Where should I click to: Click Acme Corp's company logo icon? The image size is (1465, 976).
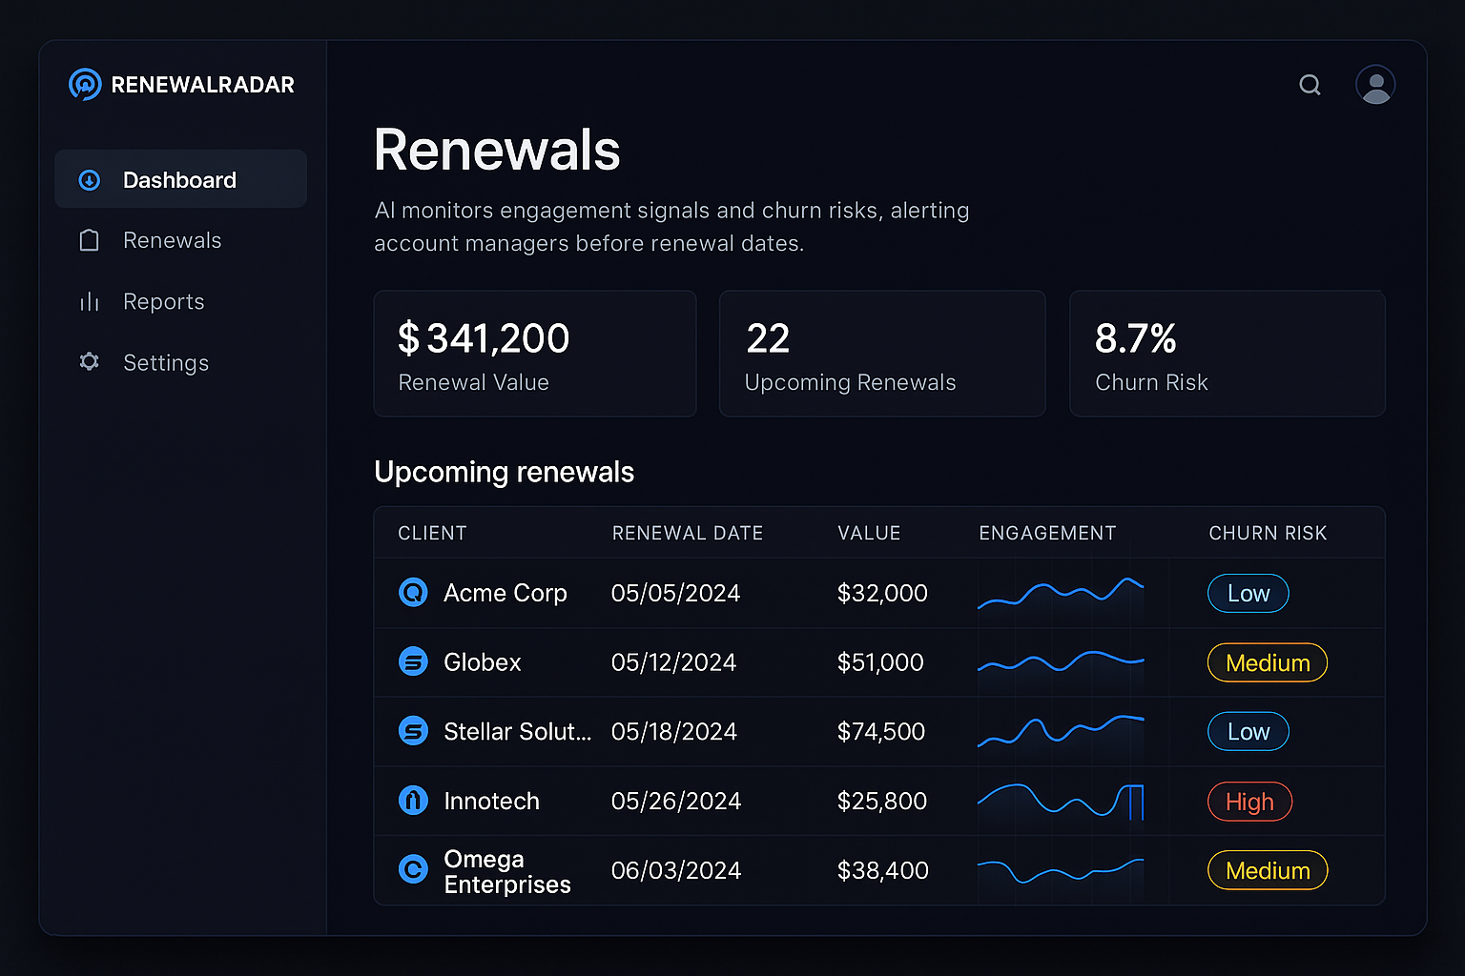click(x=413, y=592)
